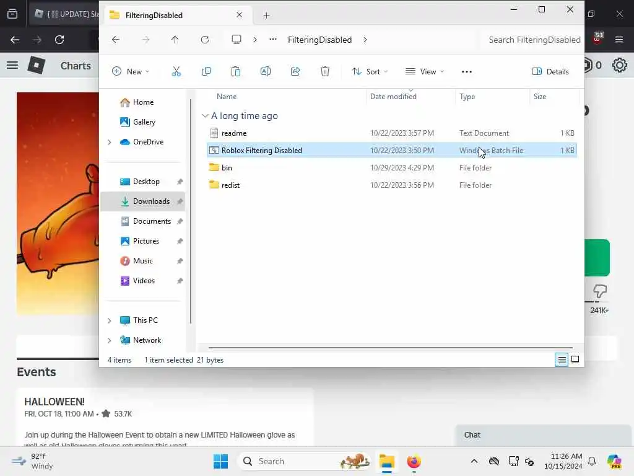634x476 pixels.
Task: Open the New item dropdown
Action: (131, 72)
